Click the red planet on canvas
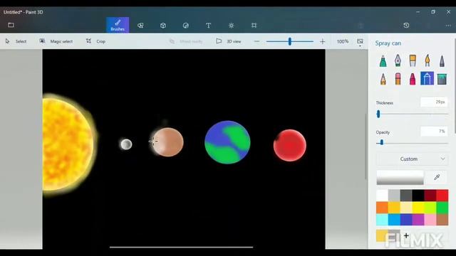This screenshot has height=256, width=456. tap(290, 145)
